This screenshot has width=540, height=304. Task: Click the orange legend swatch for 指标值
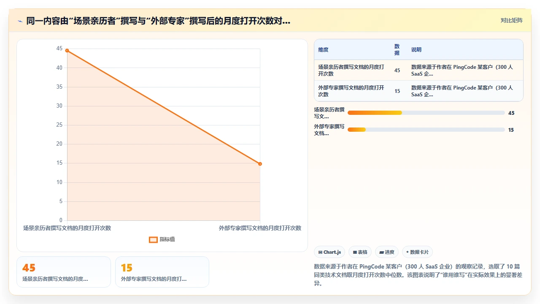153,240
